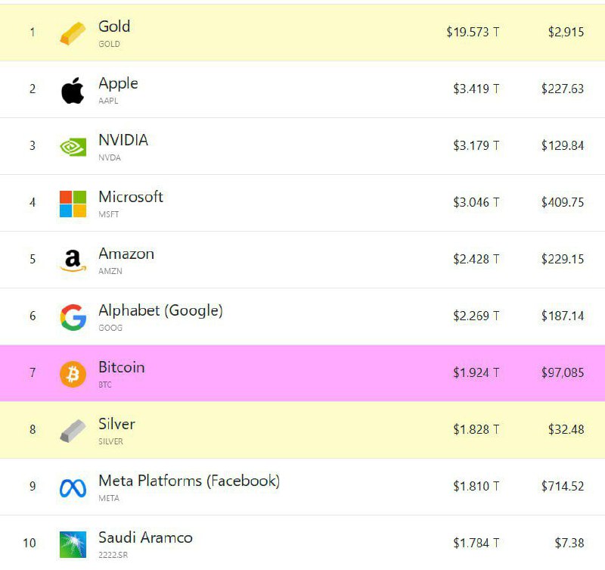Screen dimensions: 605x570
Task: Open the Alphabet (Google) link
Action: click(x=160, y=311)
